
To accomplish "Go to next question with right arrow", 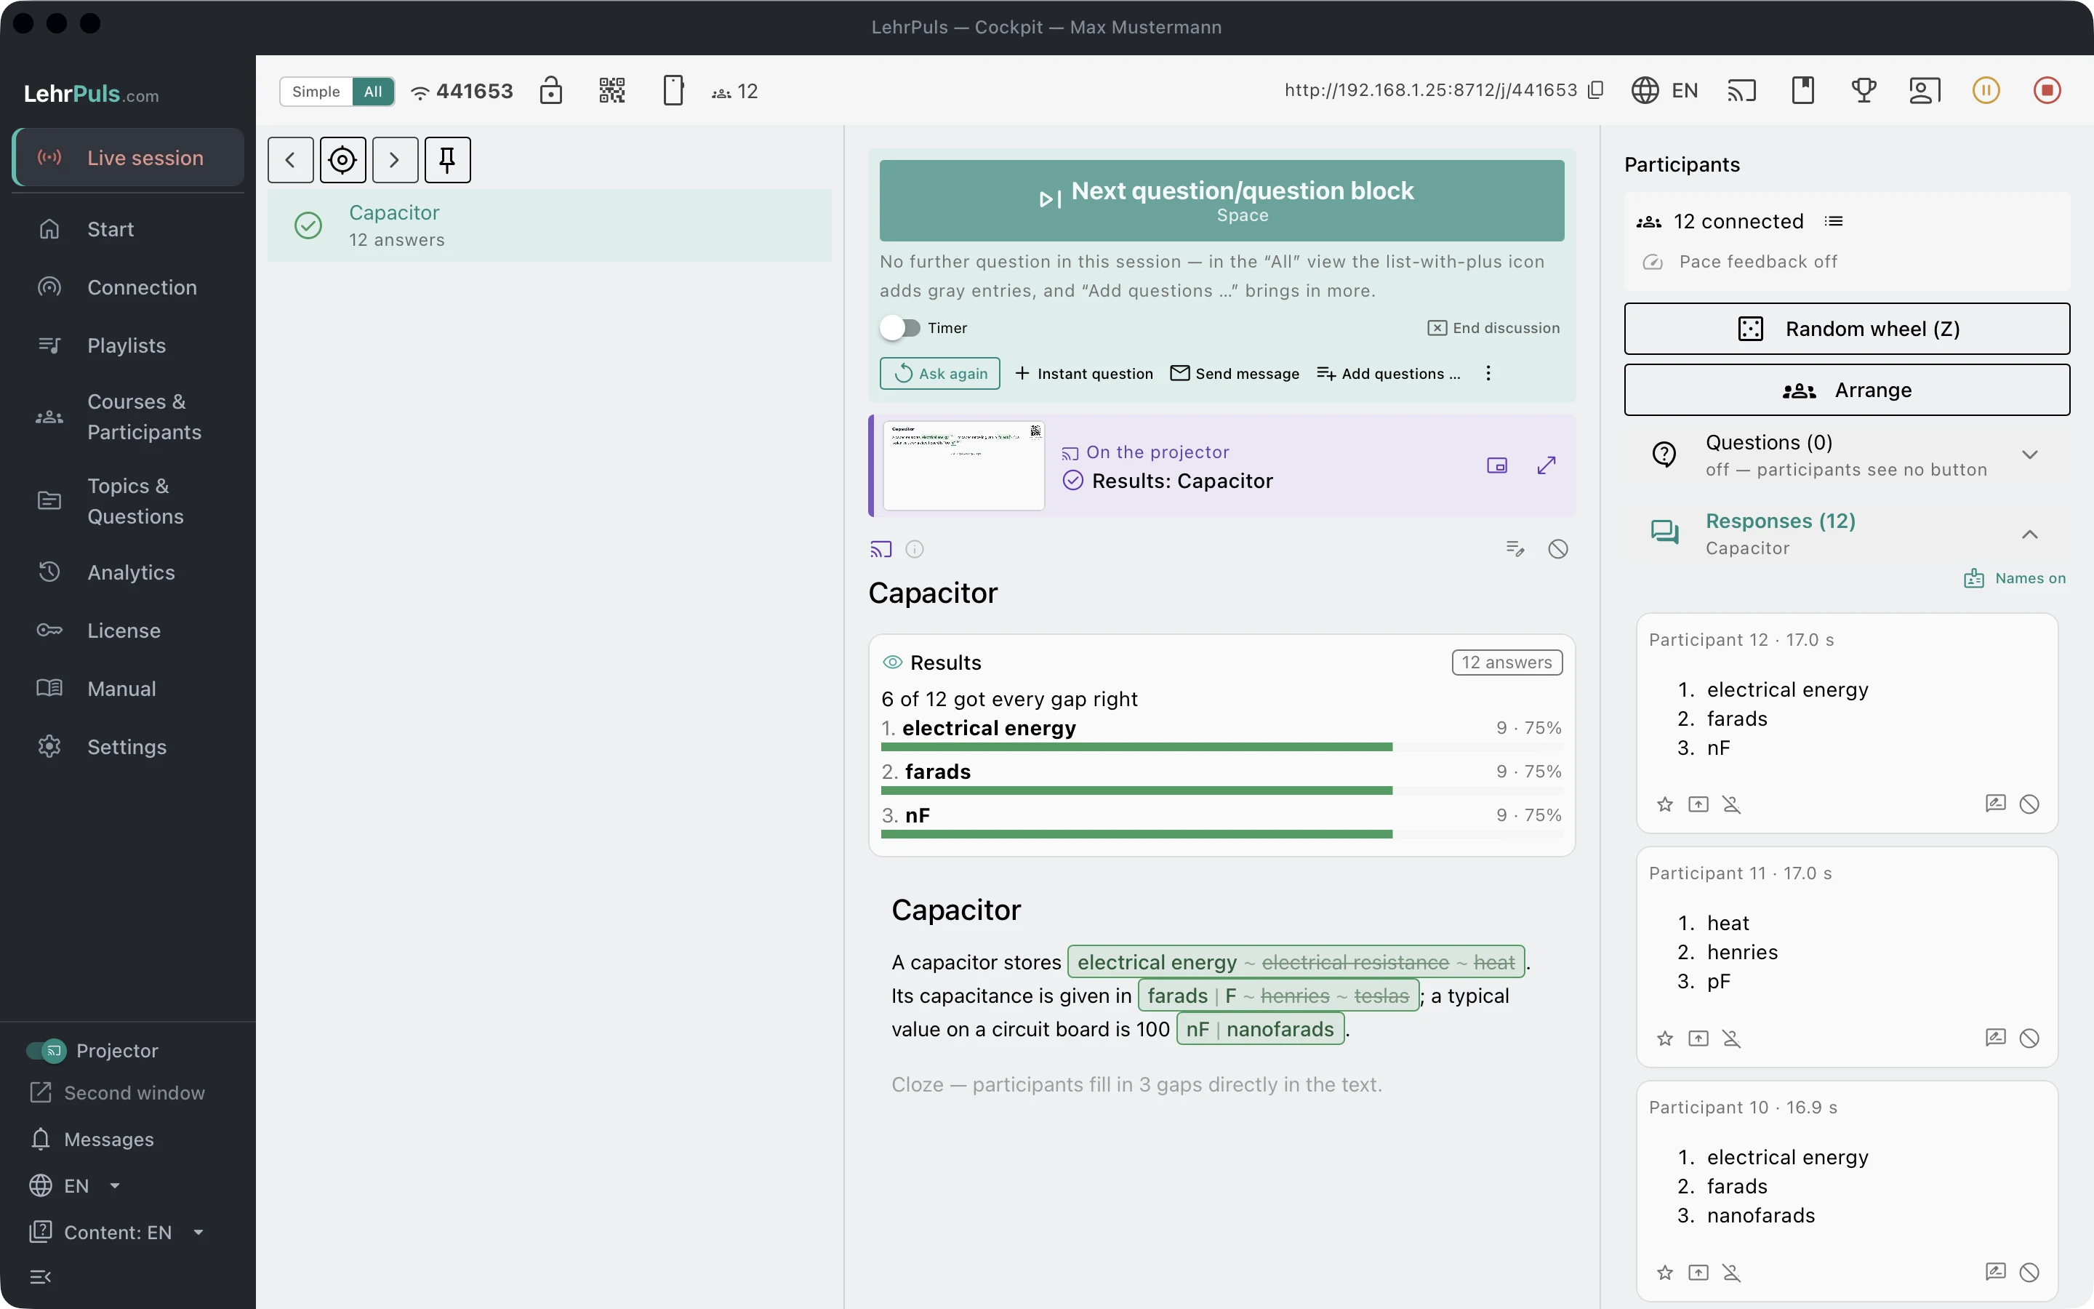I will [x=396, y=160].
